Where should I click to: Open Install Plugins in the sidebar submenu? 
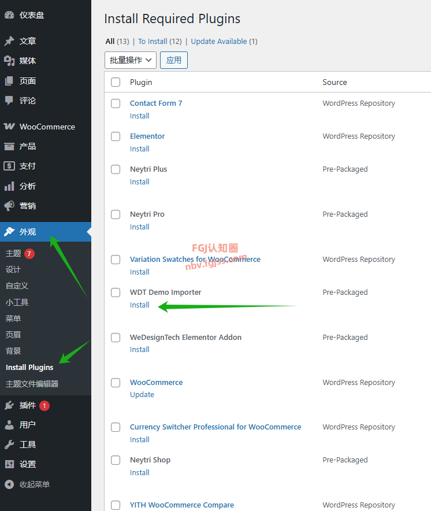[x=29, y=367]
